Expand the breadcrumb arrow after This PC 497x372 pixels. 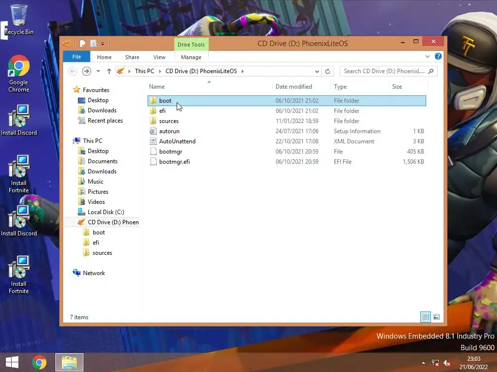point(160,71)
